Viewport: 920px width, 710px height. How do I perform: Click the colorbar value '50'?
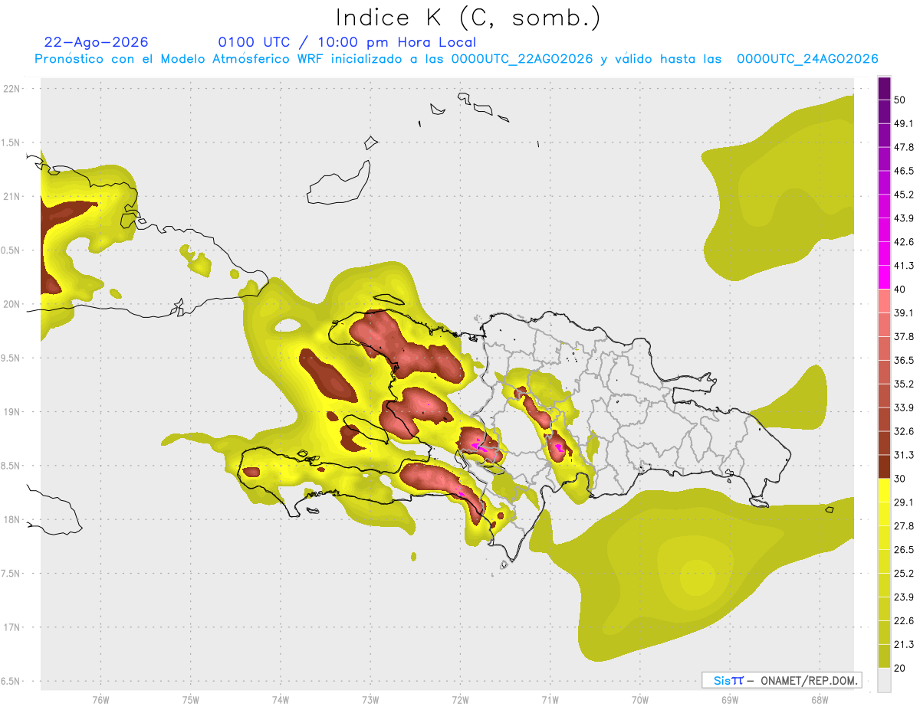pyautogui.click(x=900, y=100)
